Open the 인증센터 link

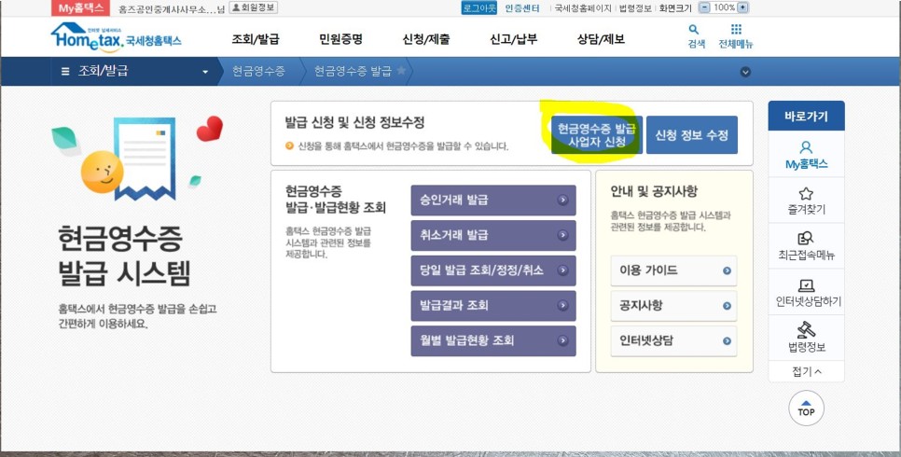click(x=522, y=8)
